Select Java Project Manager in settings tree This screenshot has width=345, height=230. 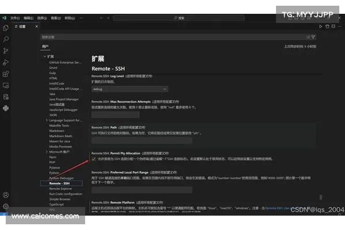pos(64,99)
